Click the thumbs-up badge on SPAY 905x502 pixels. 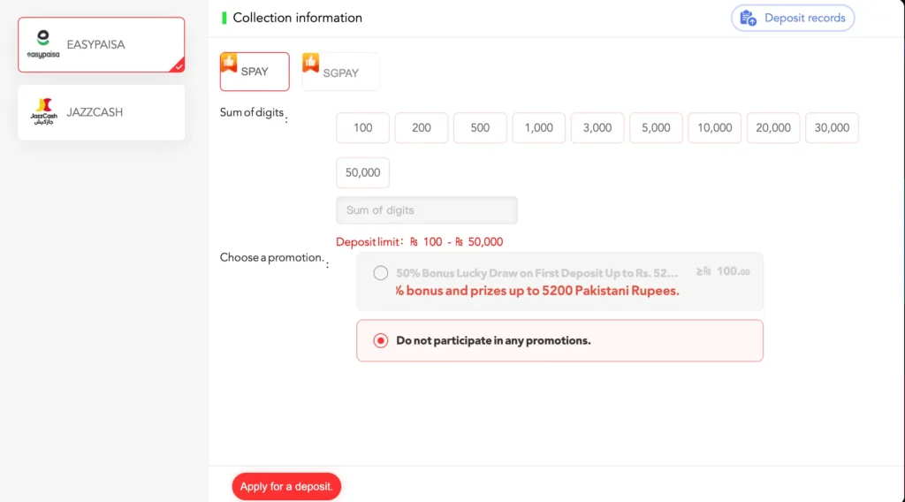[229, 62]
